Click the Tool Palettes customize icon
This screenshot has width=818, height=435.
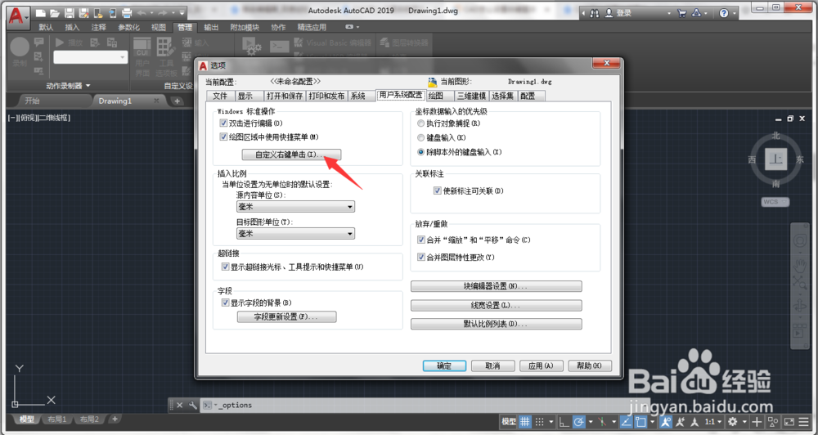pos(166,47)
